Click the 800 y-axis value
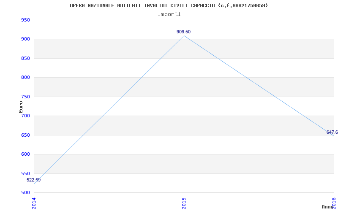Image resolution: width=338 pixels, height=211 pixels. coord(25,78)
